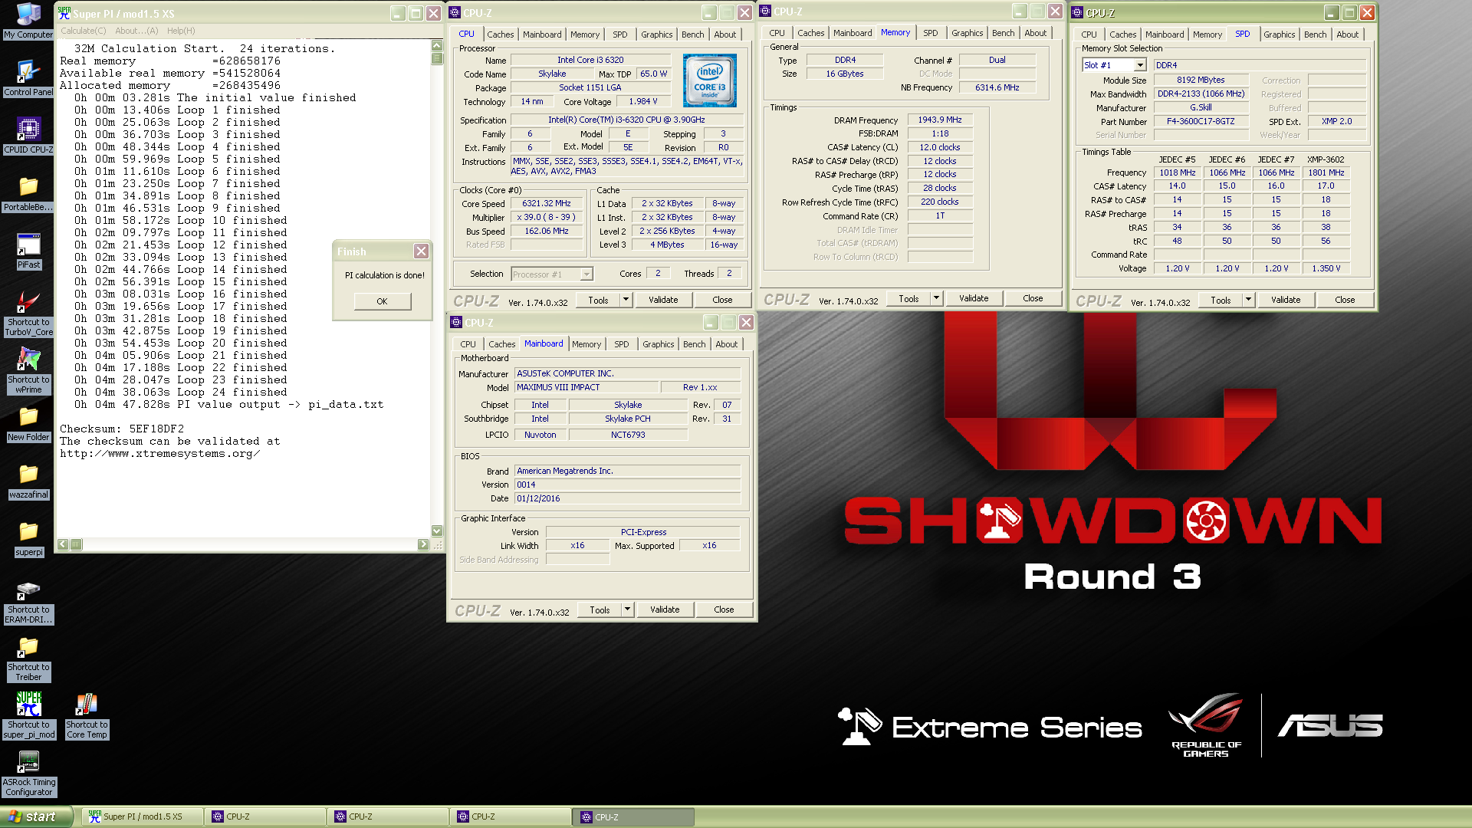
Task: Launch the Shortcut to ERAM-DRI... icon
Action: coord(28,600)
